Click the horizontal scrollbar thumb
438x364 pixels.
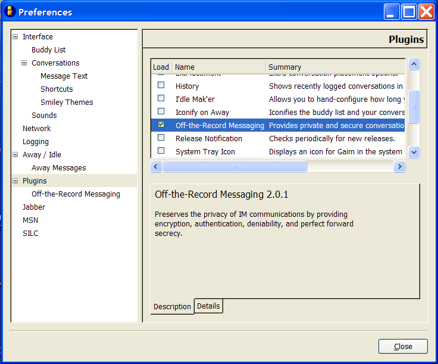pyautogui.click(x=234, y=167)
